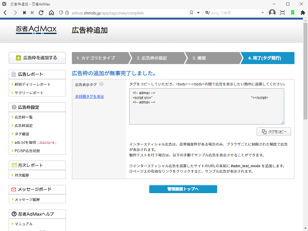Select step 1. カテゴリとタイプ

(100, 58)
